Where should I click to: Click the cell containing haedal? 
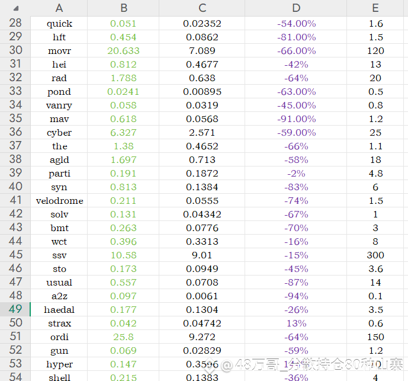tap(59, 309)
